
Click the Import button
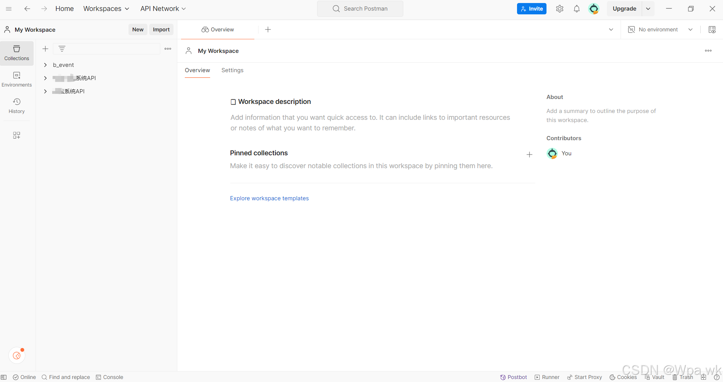161,29
